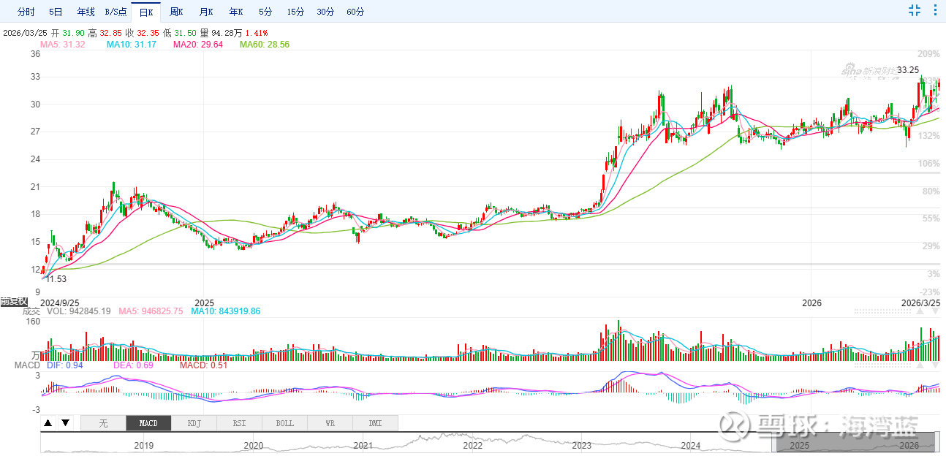Click the MA5: 31.32 legend label
This screenshot has height=456, width=946.
[x=62, y=45]
